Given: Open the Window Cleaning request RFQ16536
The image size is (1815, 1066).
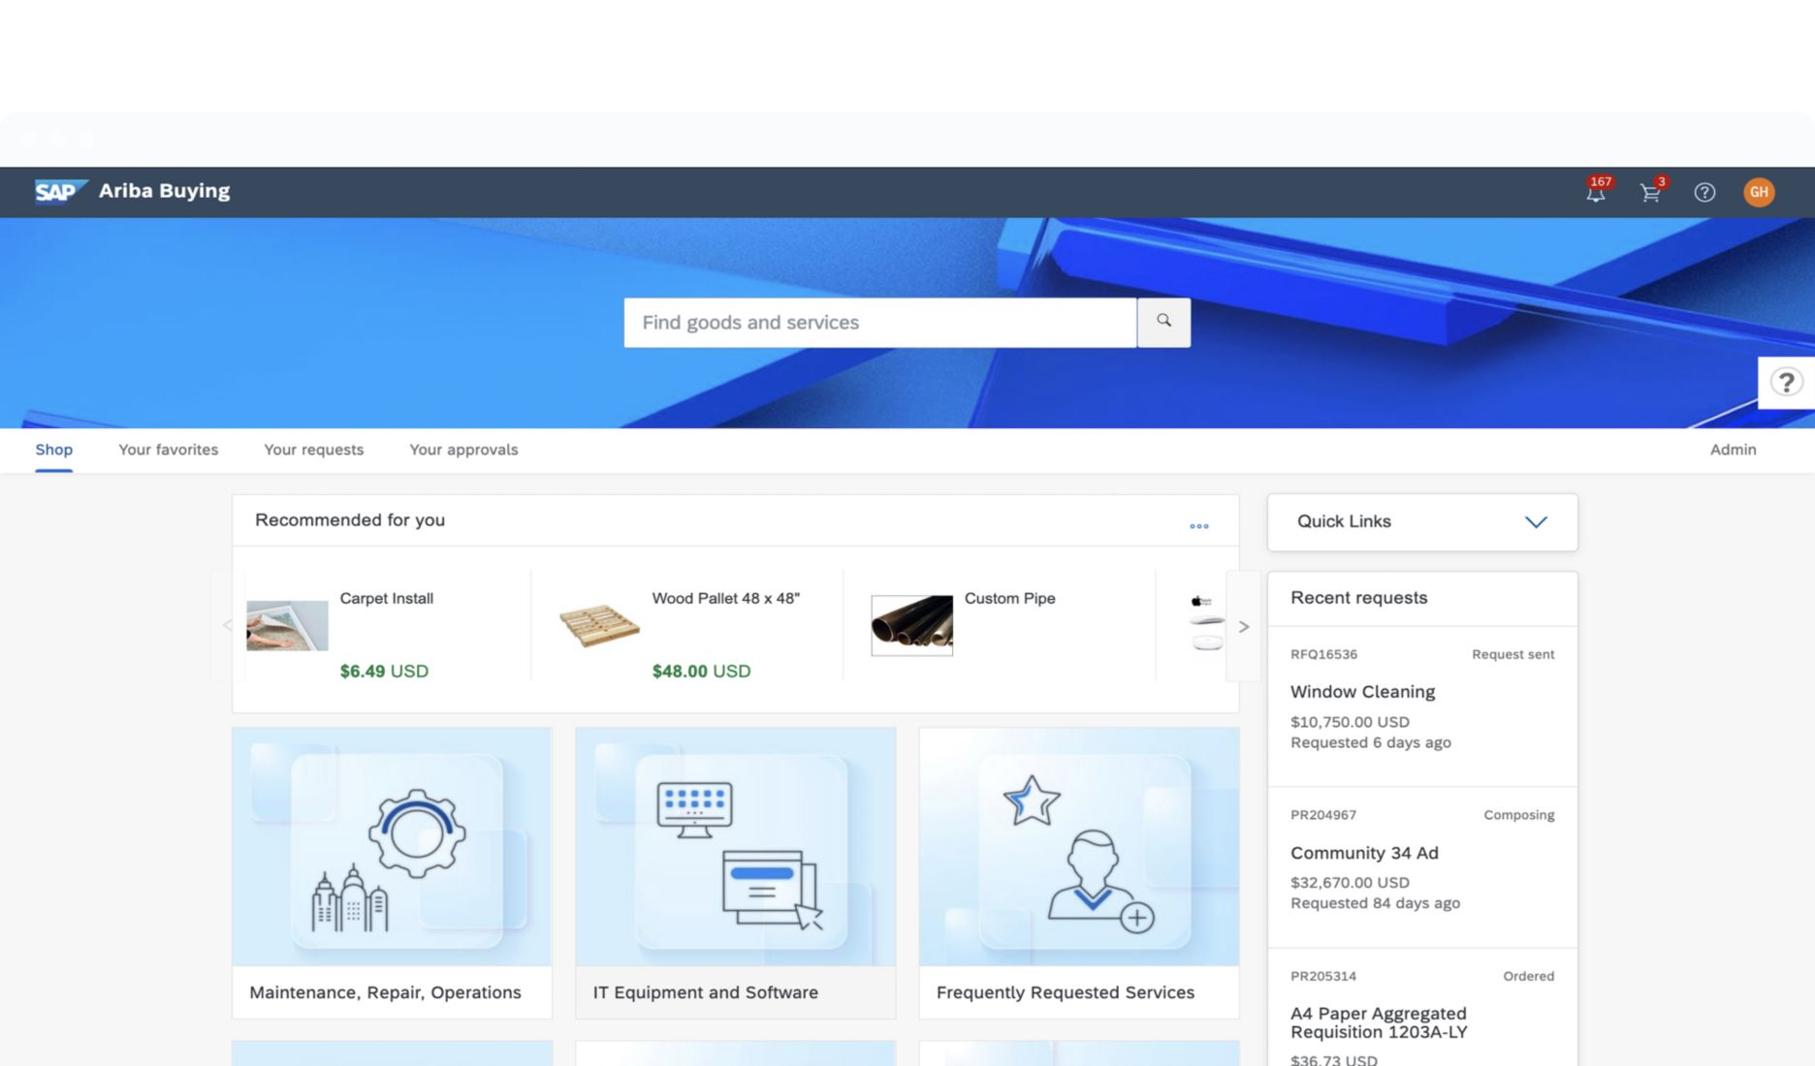Looking at the screenshot, I should coord(1362,691).
